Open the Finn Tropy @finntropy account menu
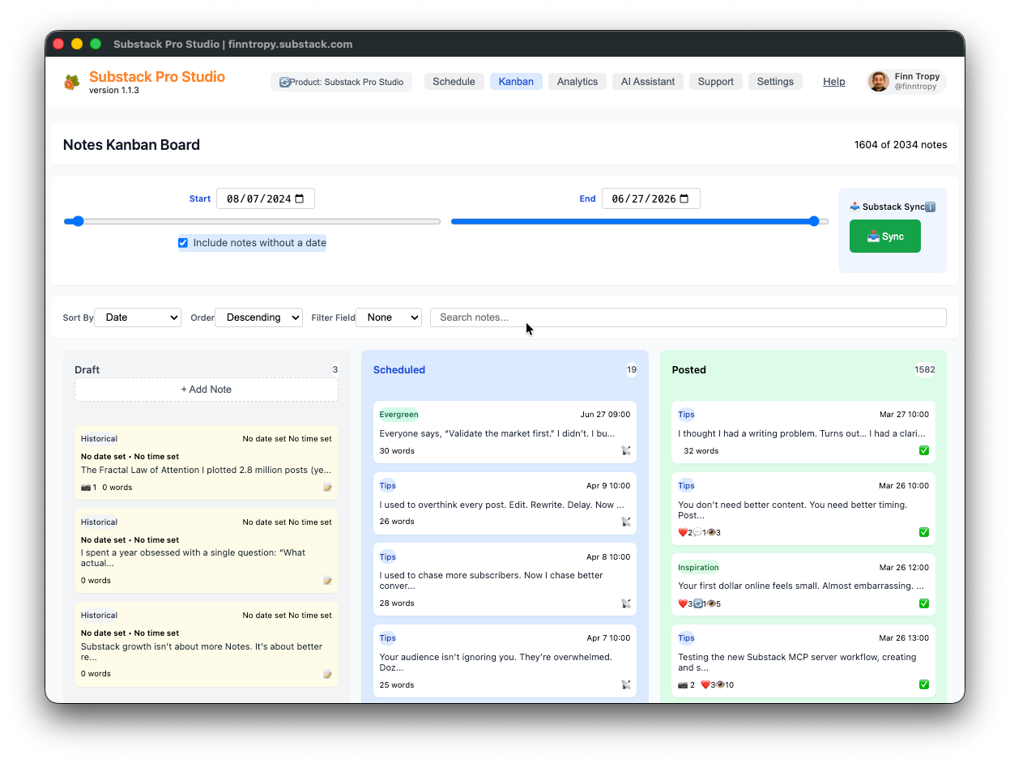Screen dimensions: 1010x763 click(x=906, y=81)
